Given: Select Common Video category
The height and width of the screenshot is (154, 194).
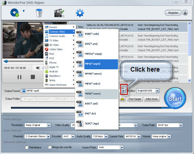Looking at the screenshot, I should 59,32.
